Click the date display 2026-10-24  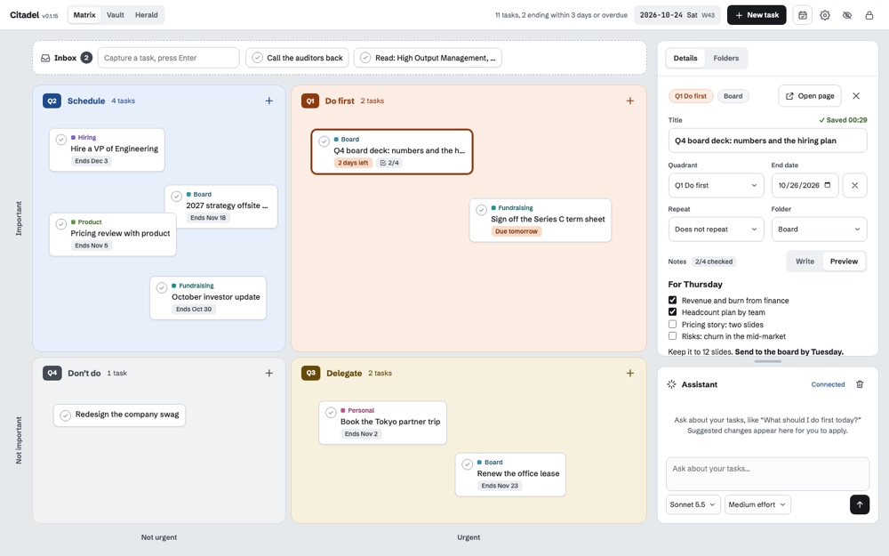pos(677,15)
